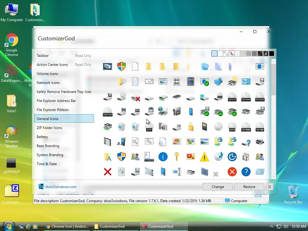The image size is (308, 231).
Task: Select the envelope mail icon
Action: tap(149, 81)
